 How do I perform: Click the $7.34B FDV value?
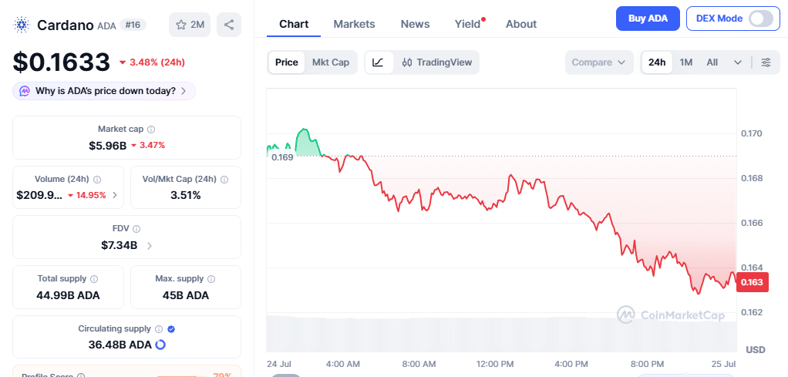(x=119, y=246)
